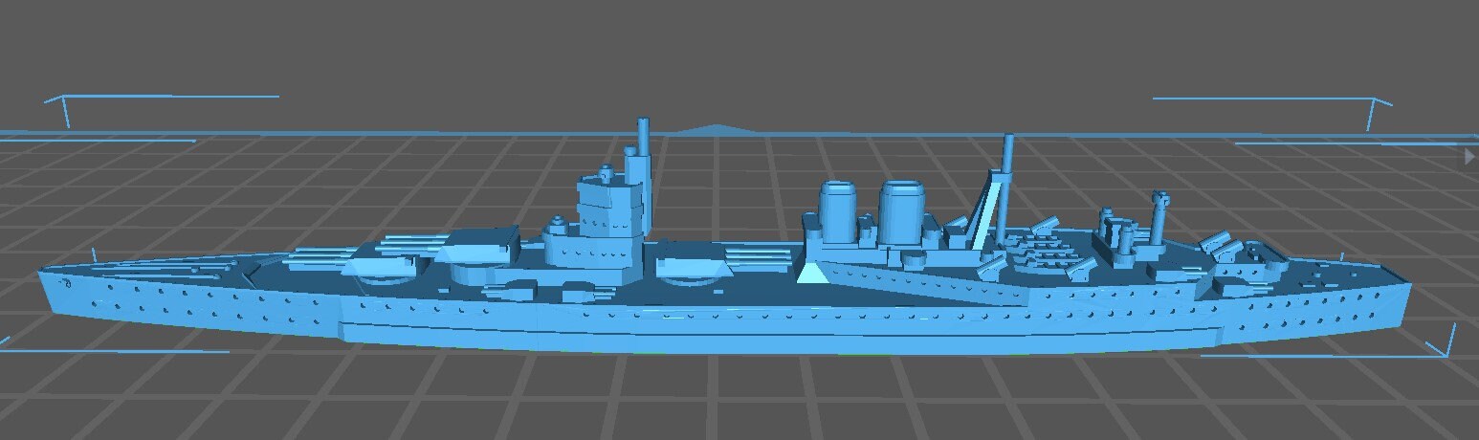The width and height of the screenshot is (1479, 440).
Task: Click the bottom-right bounding box corner
Action: [x=1445, y=352]
